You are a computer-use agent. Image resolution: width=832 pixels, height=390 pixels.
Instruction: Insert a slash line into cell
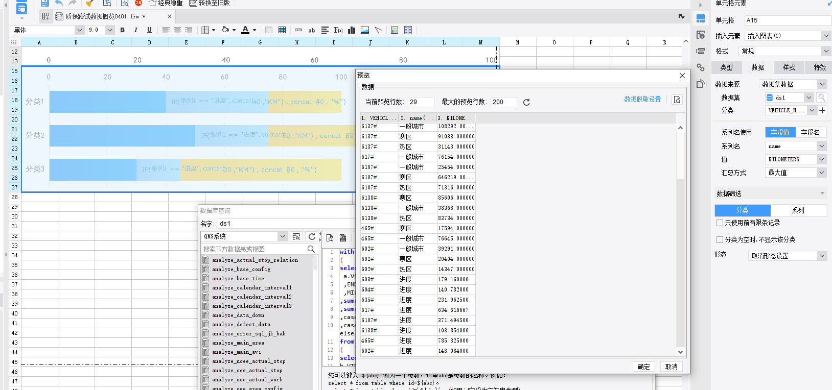coord(378,30)
